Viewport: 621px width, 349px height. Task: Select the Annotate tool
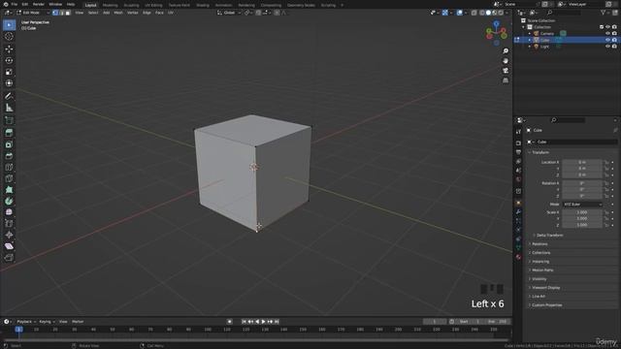tap(9, 96)
